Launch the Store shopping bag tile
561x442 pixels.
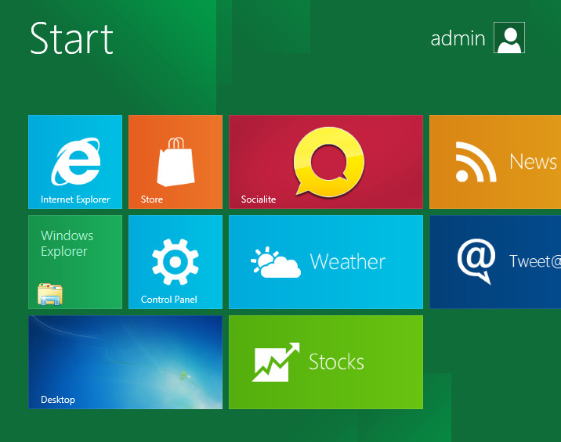[176, 162]
